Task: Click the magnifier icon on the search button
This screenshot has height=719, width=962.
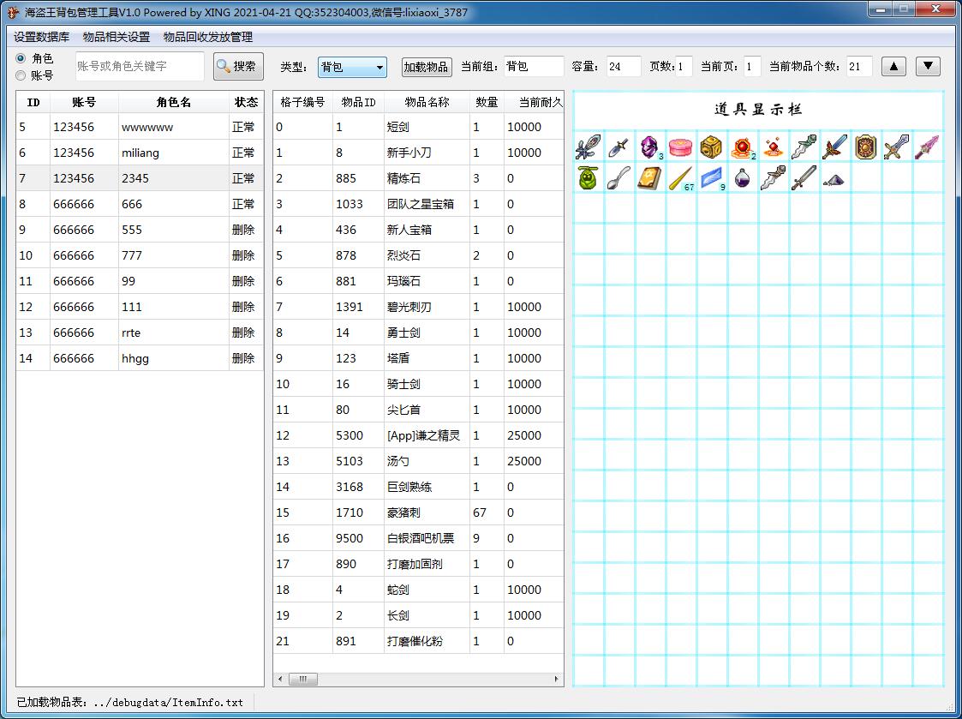Action: 224,66
